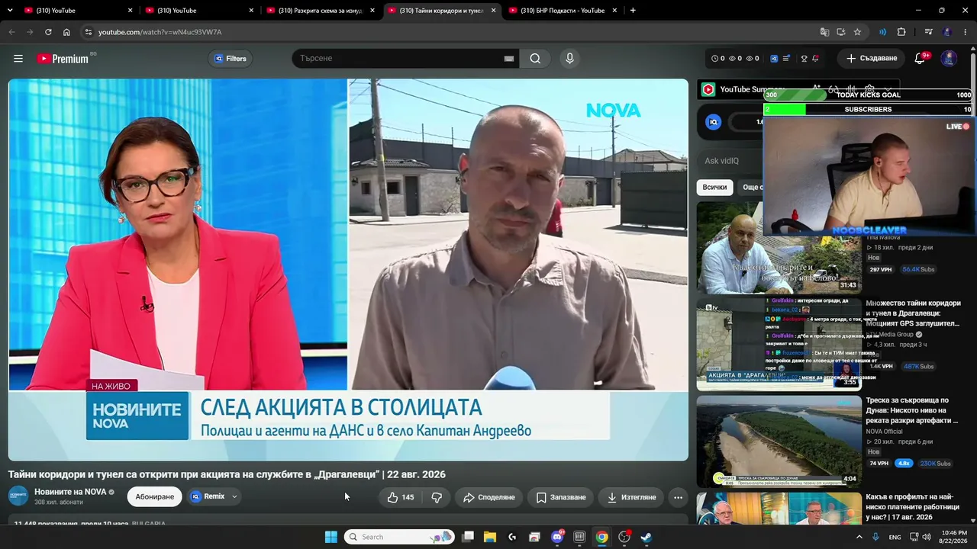Download the video with Изтегляне
This screenshot has width=977, height=549.
[x=631, y=497]
